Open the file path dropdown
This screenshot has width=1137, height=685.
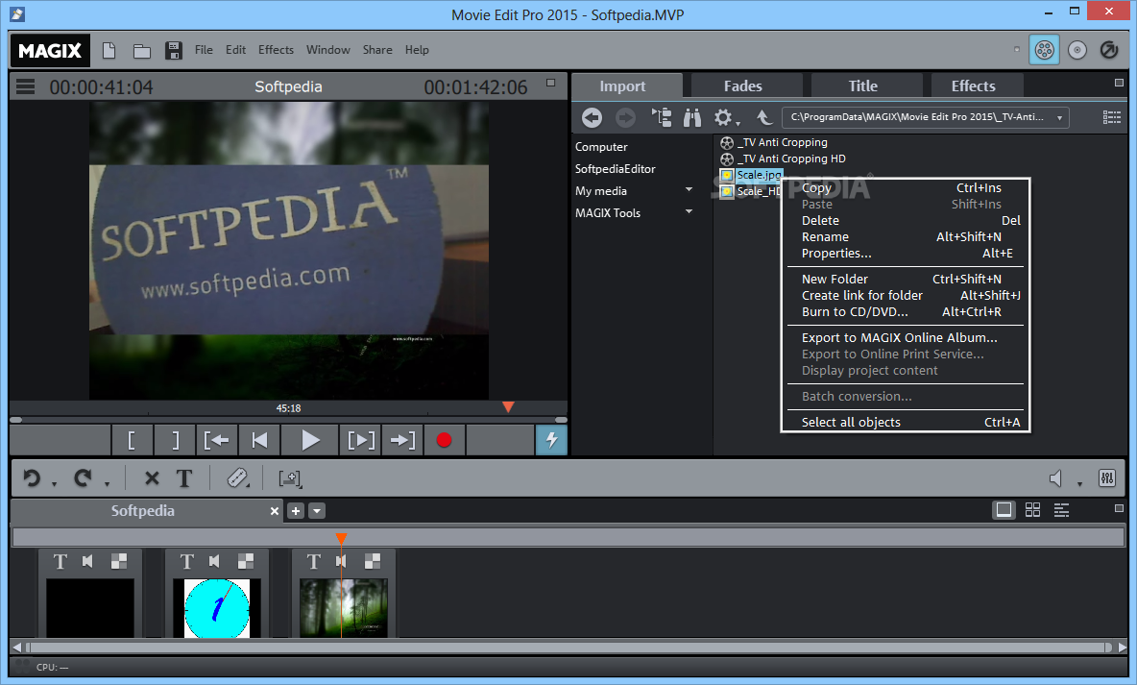coord(1059,117)
